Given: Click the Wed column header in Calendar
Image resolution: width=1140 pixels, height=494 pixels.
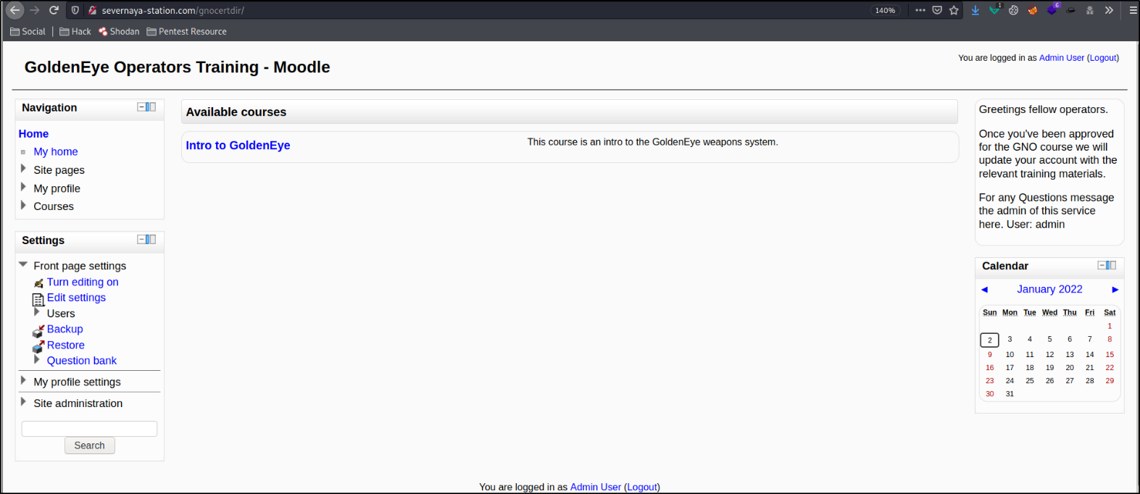Looking at the screenshot, I should click(1049, 312).
